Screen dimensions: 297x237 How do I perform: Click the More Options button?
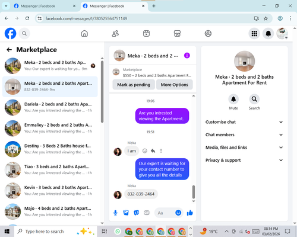click(175, 85)
